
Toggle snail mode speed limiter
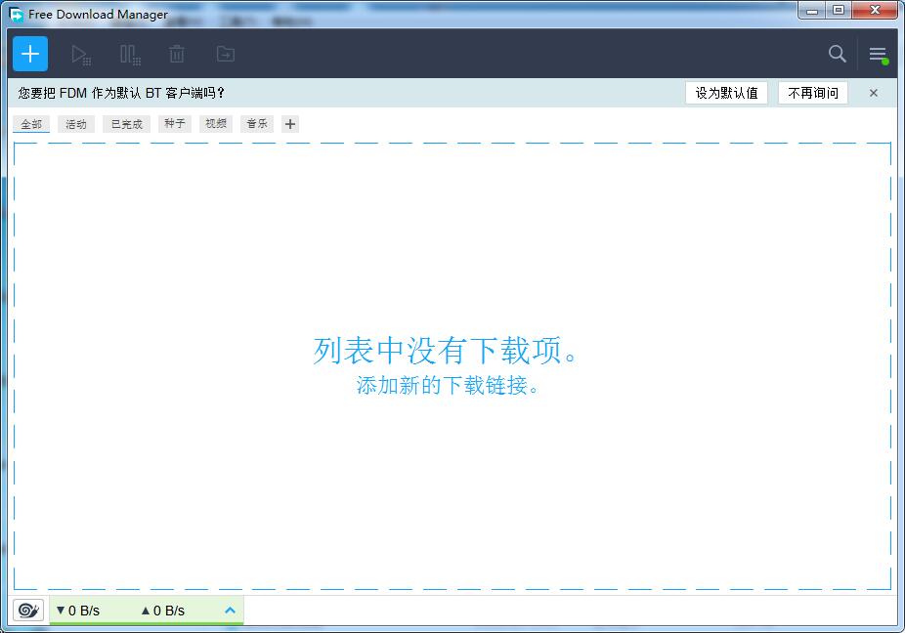(x=28, y=611)
